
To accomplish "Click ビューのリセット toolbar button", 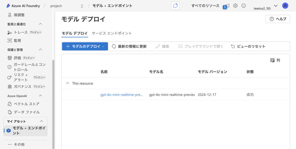I will tap(248, 46).
